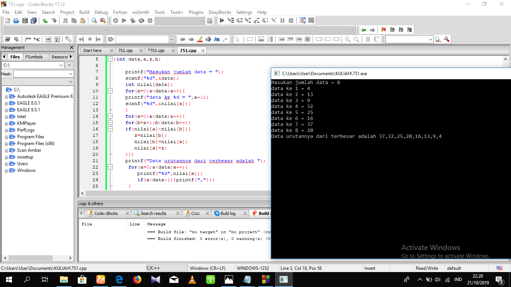Open a file using folder icon
This screenshot has height=287, width=511.
click(16, 21)
